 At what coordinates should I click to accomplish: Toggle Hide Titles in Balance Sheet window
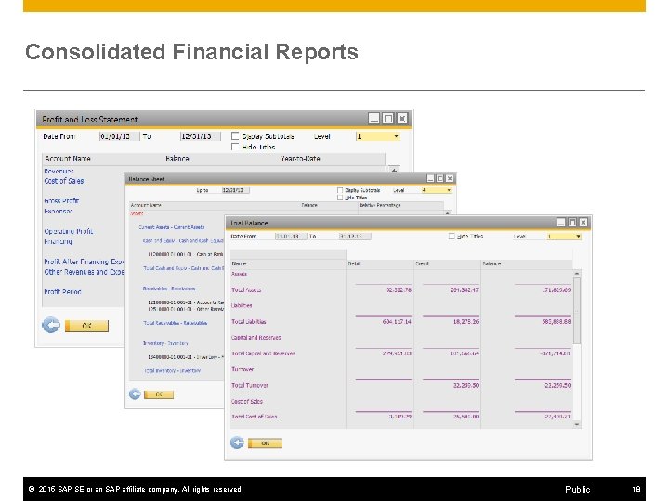point(340,198)
